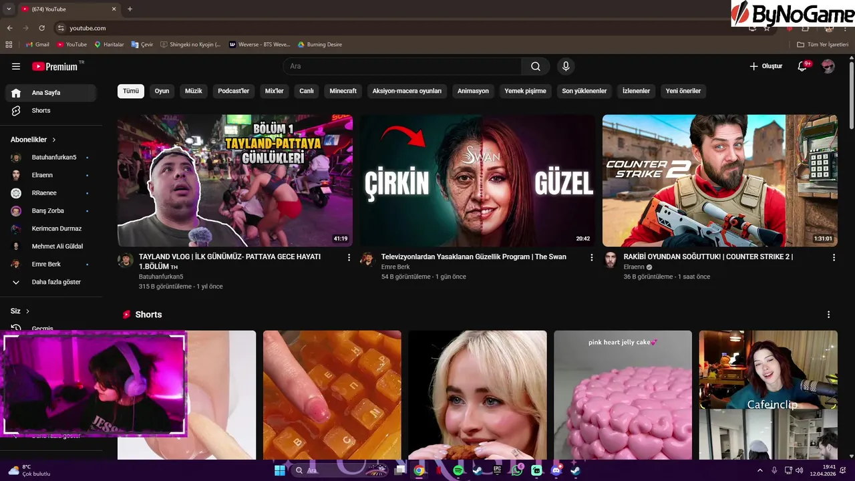Open a new browser tab
This screenshot has height=481, width=855.
tap(130, 9)
